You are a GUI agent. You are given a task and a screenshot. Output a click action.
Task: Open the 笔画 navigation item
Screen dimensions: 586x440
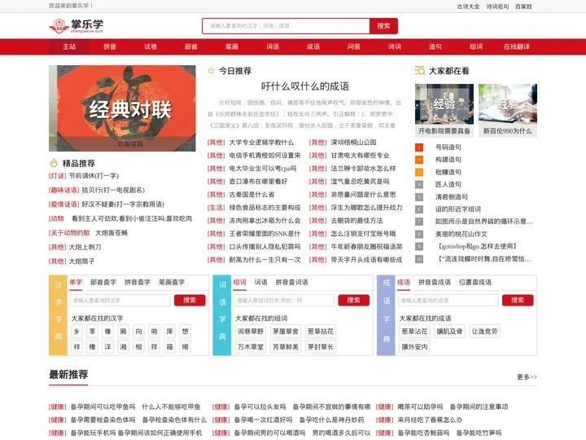[x=232, y=46]
